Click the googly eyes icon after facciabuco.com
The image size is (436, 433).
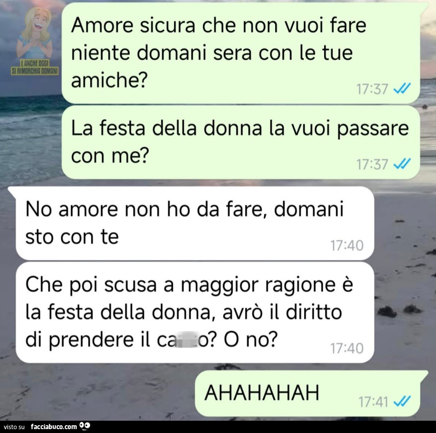coord(85,426)
